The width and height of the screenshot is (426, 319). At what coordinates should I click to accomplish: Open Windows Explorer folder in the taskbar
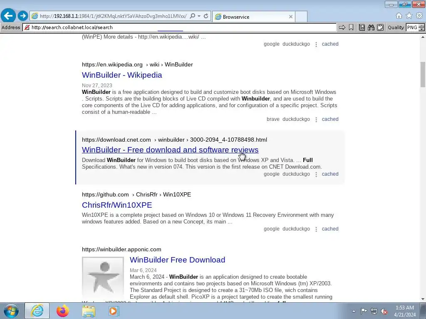point(89,311)
